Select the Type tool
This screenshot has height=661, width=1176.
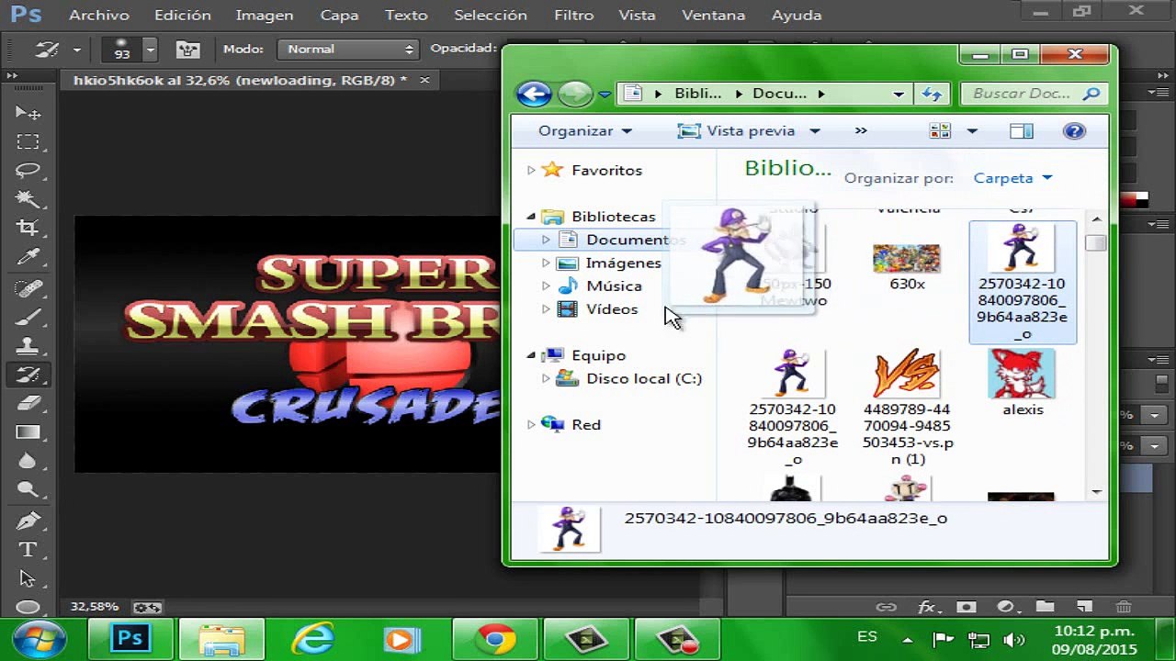(28, 550)
